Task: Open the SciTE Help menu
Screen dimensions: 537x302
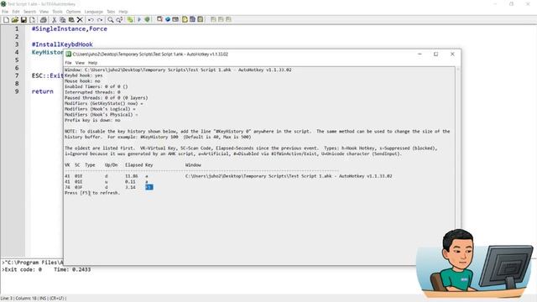Action: point(123,12)
